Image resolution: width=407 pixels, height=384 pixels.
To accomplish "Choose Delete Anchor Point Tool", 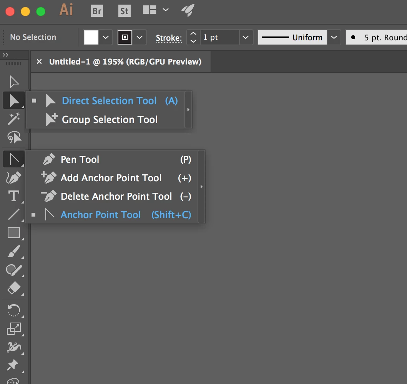I will point(111,196).
